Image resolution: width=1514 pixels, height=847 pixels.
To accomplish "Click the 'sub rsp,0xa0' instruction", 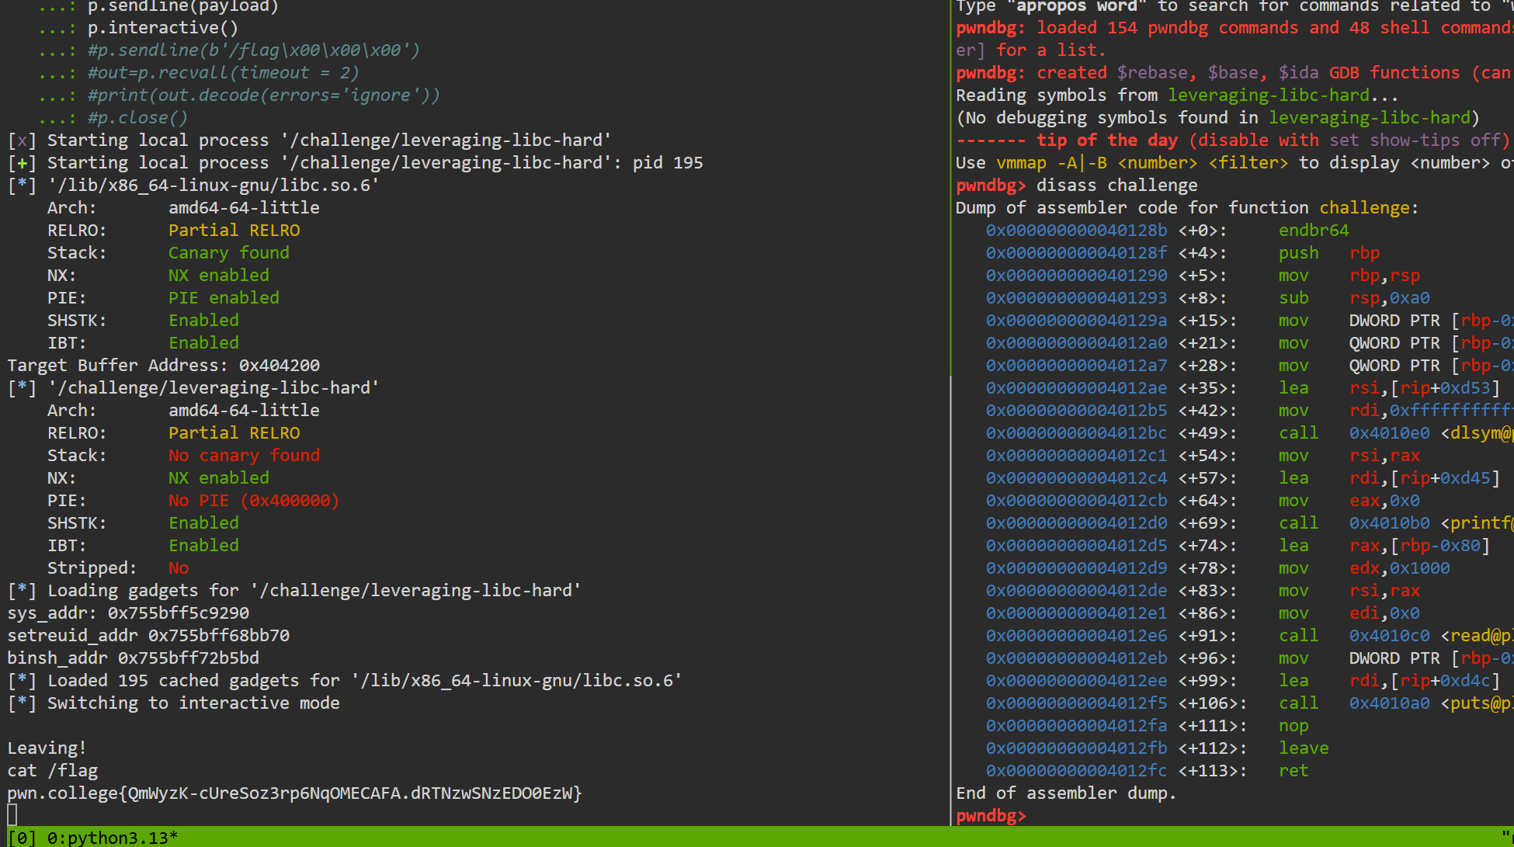I will pos(1354,298).
